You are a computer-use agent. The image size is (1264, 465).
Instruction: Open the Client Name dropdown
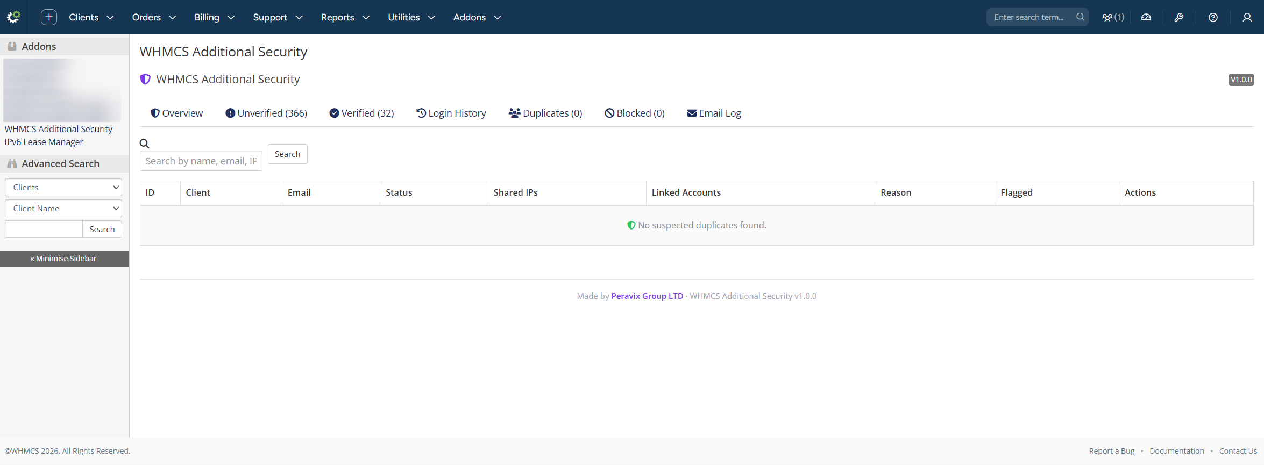coord(63,208)
